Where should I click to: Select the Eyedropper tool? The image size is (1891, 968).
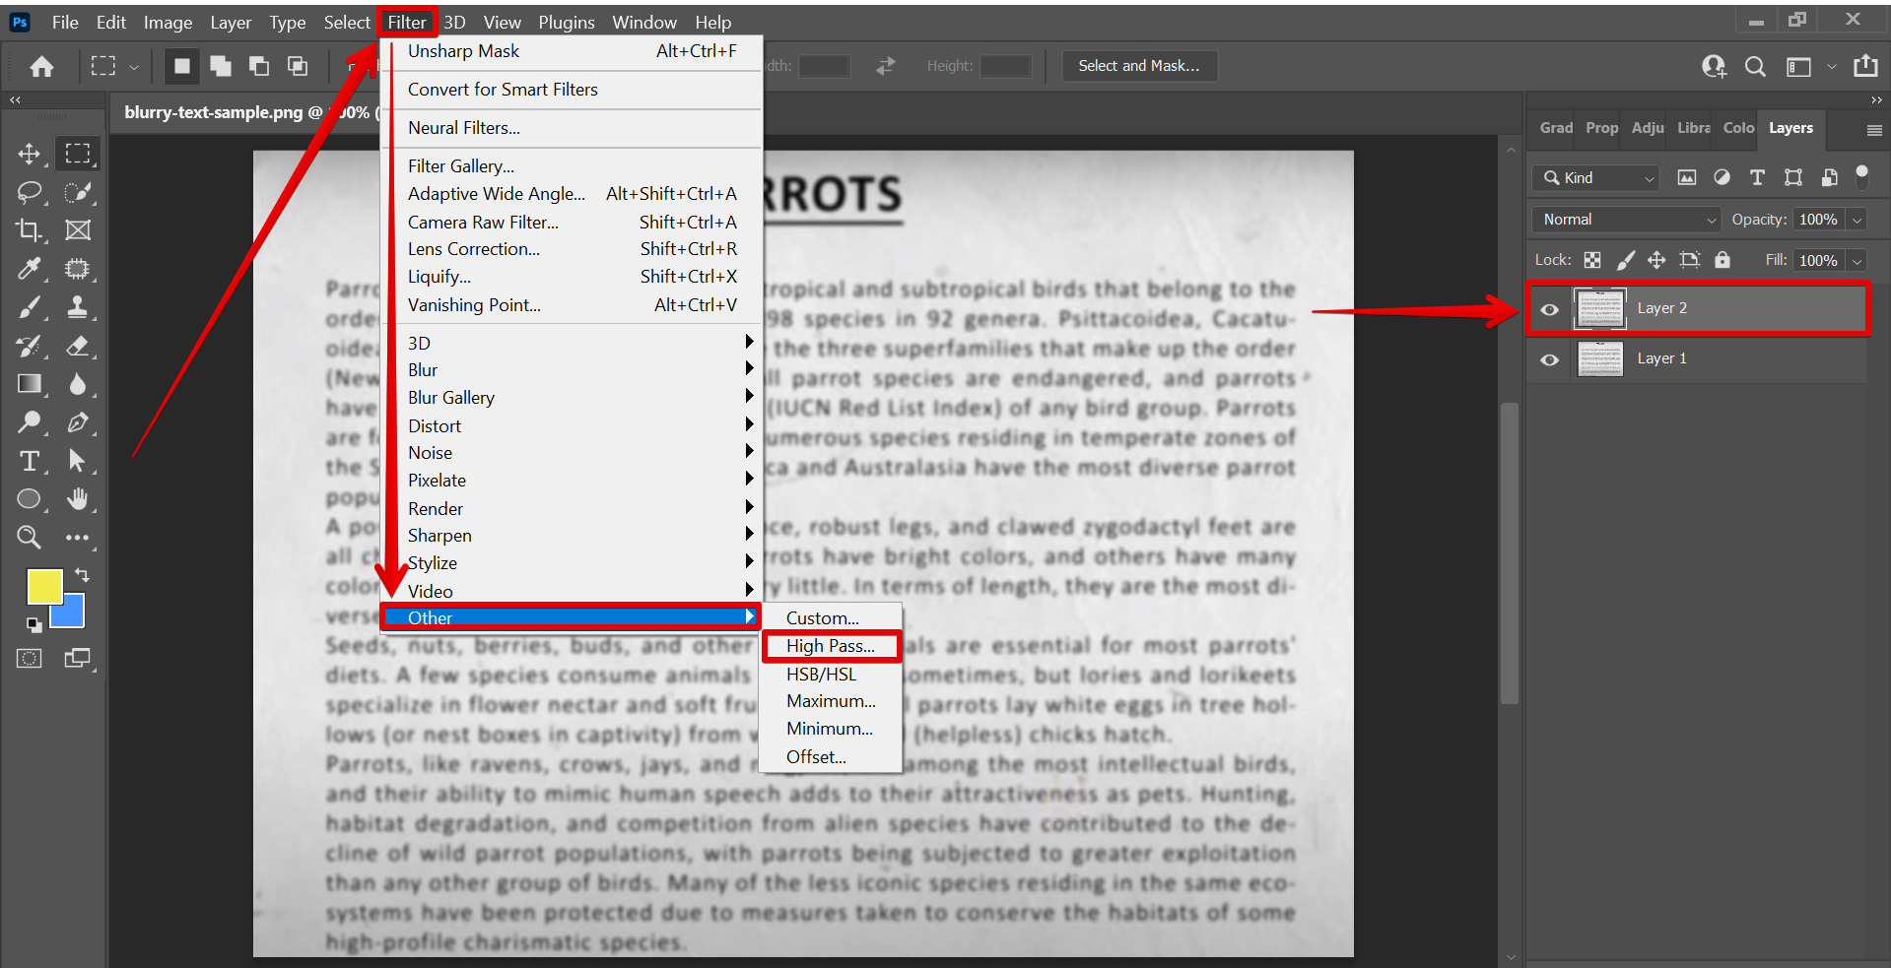tap(29, 269)
